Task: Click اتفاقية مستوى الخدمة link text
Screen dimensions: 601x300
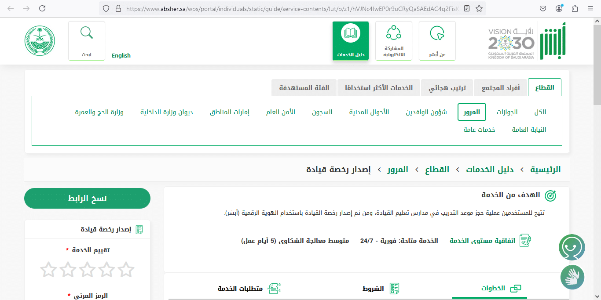Action: click(x=482, y=241)
